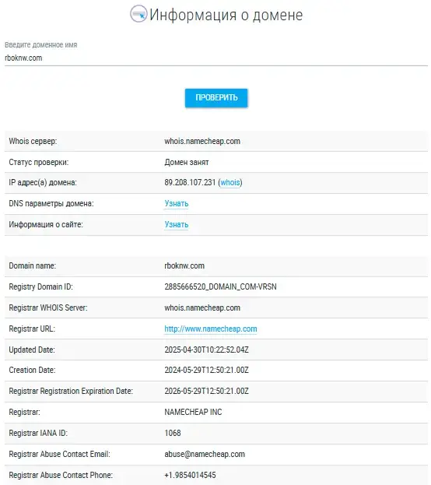Select the Whois сервер value whois.namecheap.com
This screenshot has height=485, width=431.
202,142
